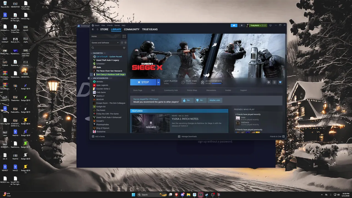Viewport: 352px width, 198px height.
Task: Open the Windows Start menu
Action: click(133, 195)
